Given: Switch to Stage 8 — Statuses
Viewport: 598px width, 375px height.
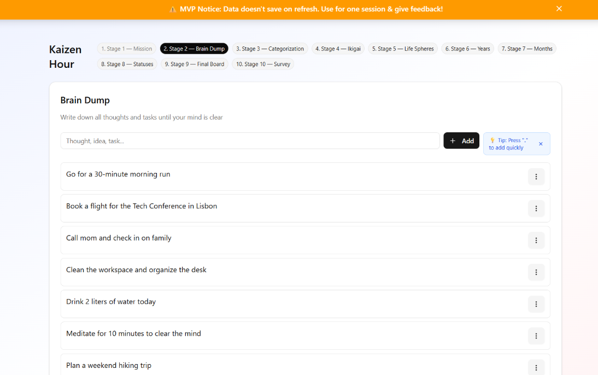Looking at the screenshot, I should pos(127,64).
